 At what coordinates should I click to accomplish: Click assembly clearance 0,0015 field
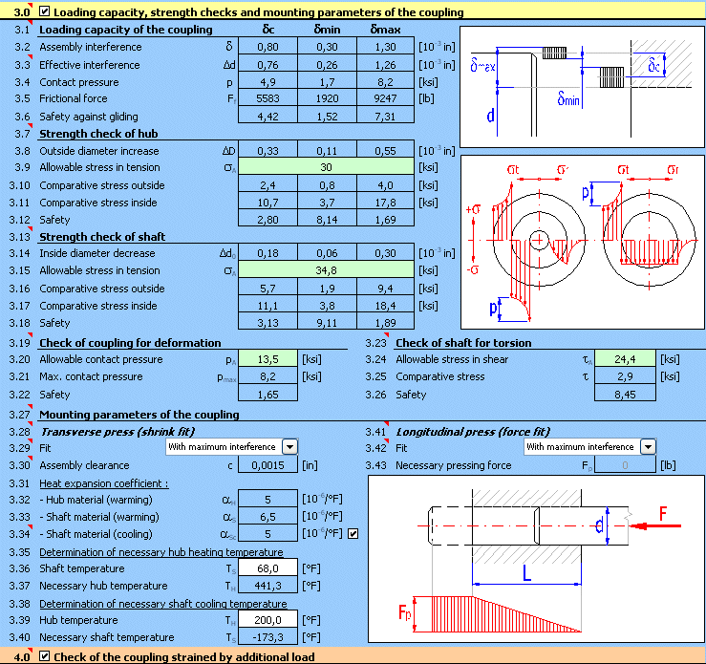pyautogui.click(x=267, y=465)
